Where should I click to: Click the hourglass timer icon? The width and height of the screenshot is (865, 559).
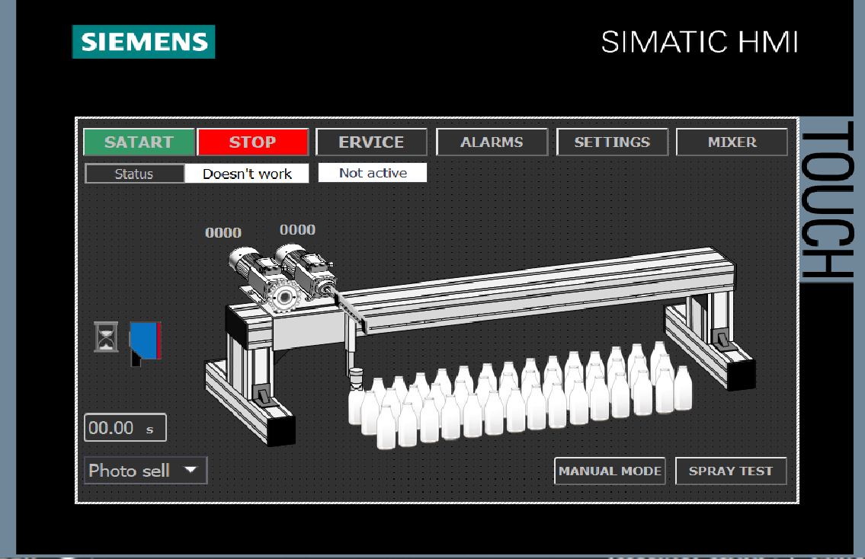tap(106, 337)
